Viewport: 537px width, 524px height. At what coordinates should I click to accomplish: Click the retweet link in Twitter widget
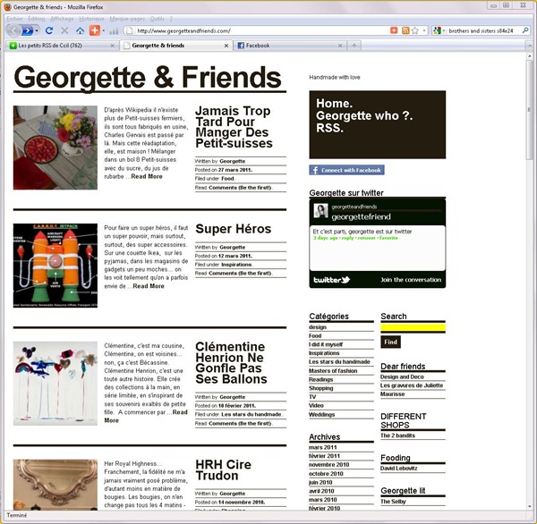366,238
